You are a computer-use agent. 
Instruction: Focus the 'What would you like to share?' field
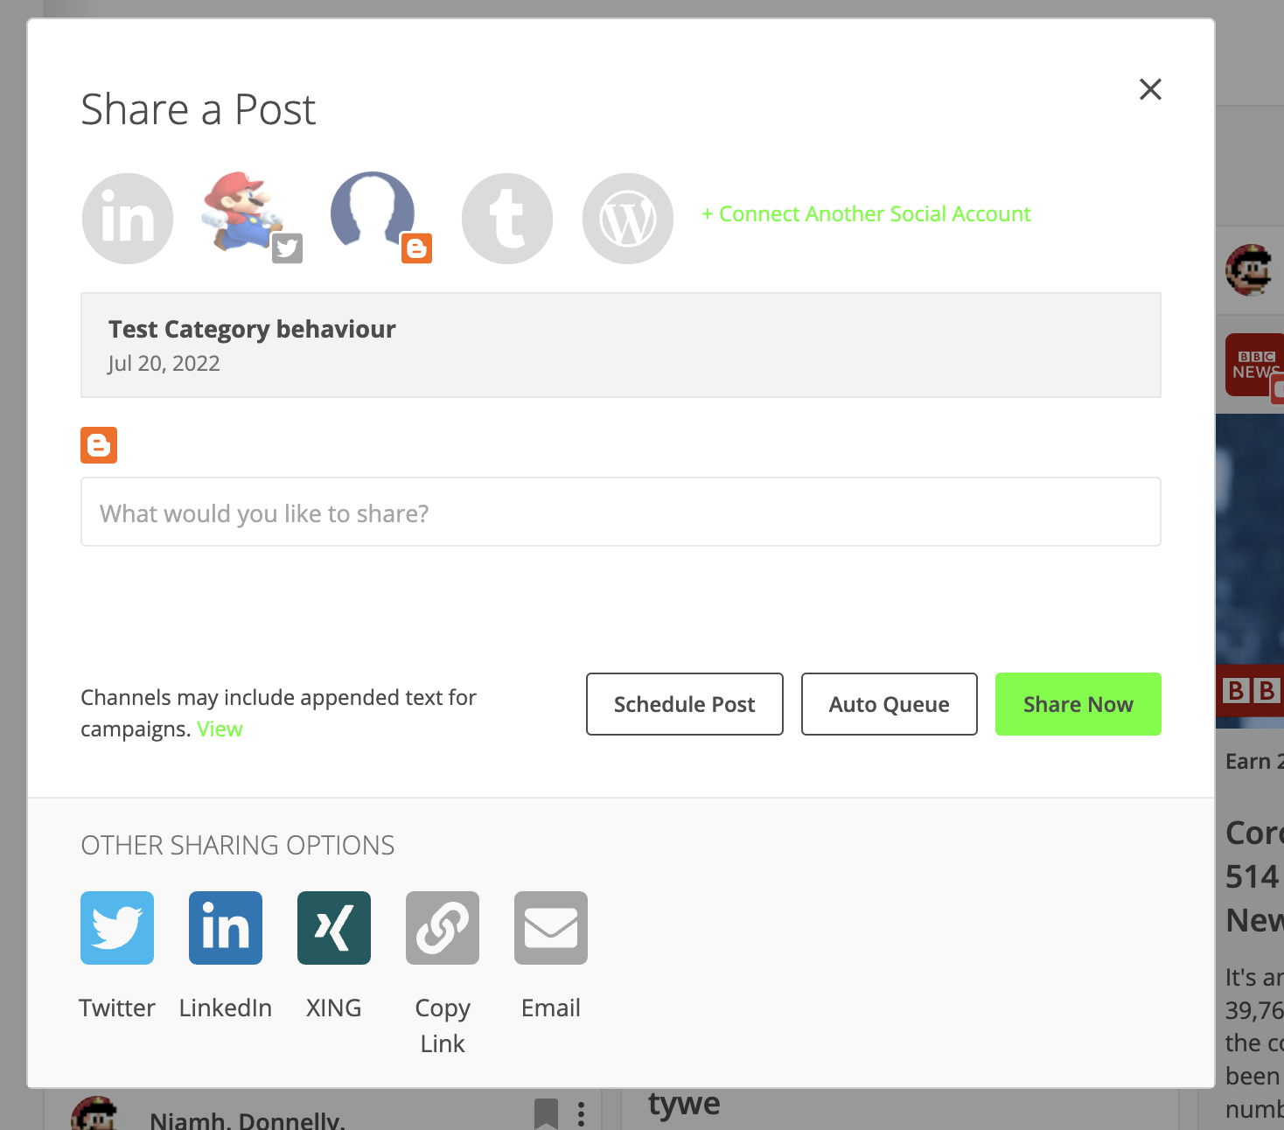click(621, 512)
